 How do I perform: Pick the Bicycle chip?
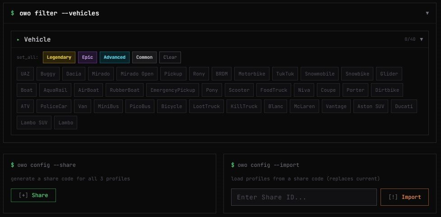tap(172, 106)
